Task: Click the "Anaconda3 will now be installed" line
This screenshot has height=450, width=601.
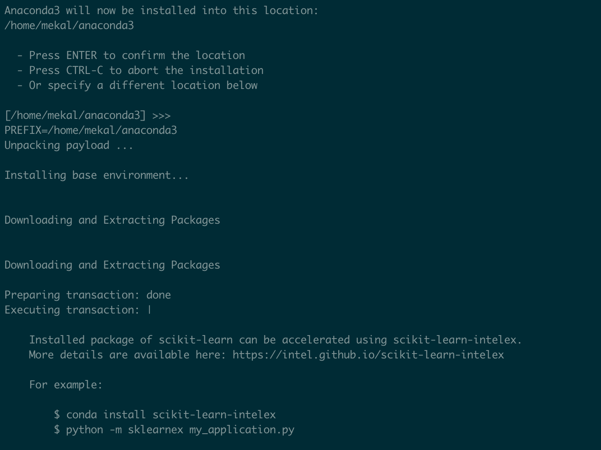Action: point(161,11)
